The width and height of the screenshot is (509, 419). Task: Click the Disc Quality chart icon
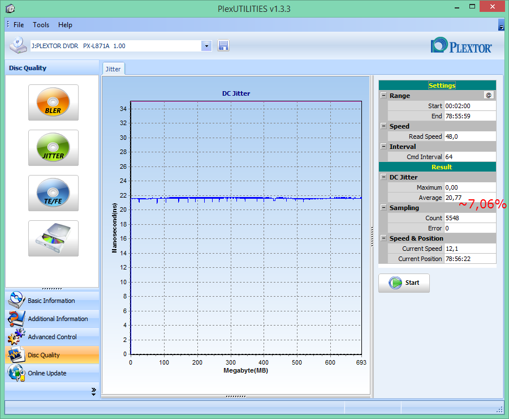(x=16, y=354)
